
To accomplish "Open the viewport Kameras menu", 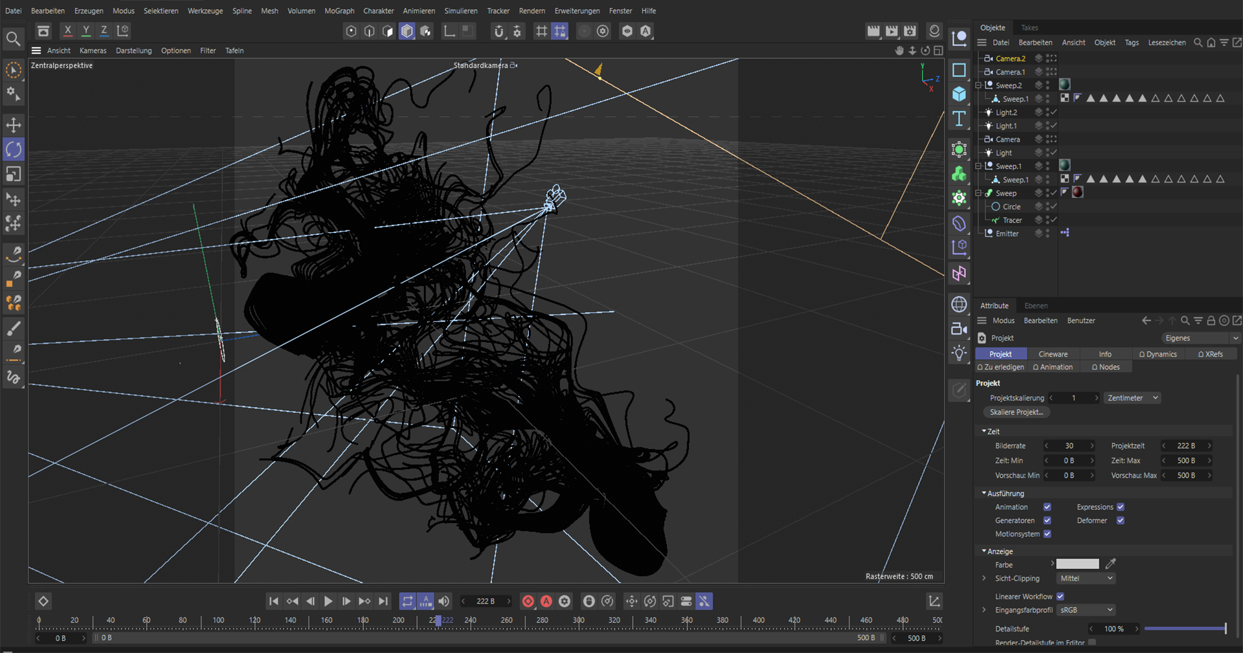I will (93, 50).
